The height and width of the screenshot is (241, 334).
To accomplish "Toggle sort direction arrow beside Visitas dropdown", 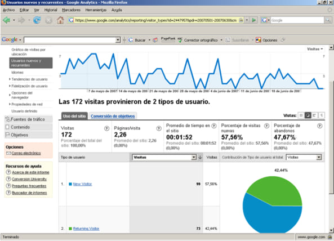I will tap(200, 157).
